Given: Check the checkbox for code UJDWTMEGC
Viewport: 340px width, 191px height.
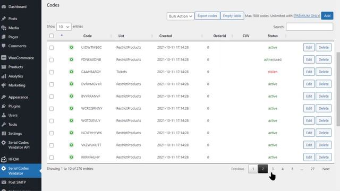Looking at the screenshot, I should click(52, 48).
